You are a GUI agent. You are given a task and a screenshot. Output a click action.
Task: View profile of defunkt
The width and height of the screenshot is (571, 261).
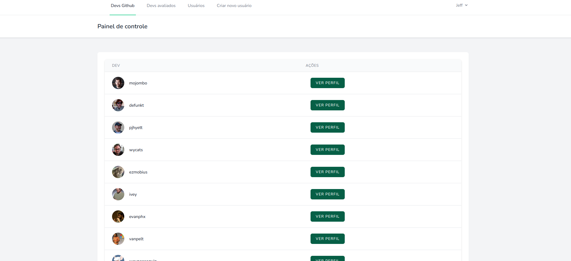[x=327, y=105]
